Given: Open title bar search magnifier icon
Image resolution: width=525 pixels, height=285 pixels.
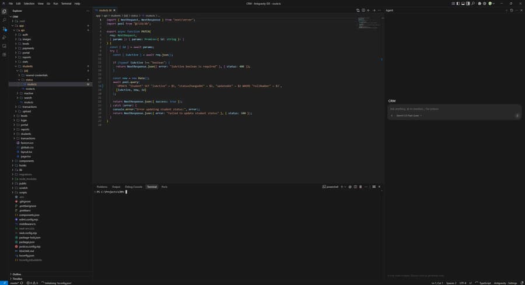Looking at the screenshot, I should [473, 3].
